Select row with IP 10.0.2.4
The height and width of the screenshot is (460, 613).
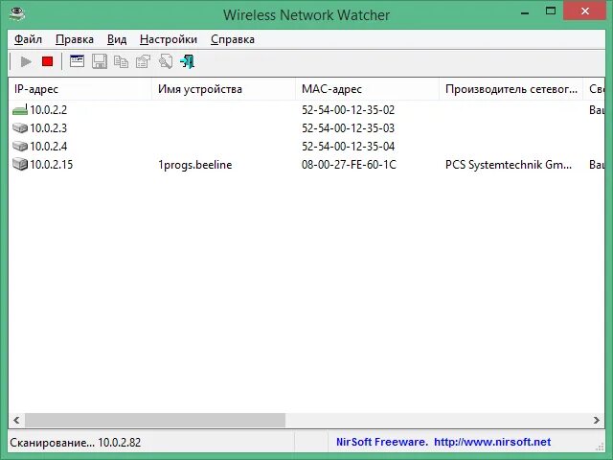click(x=306, y=147)
